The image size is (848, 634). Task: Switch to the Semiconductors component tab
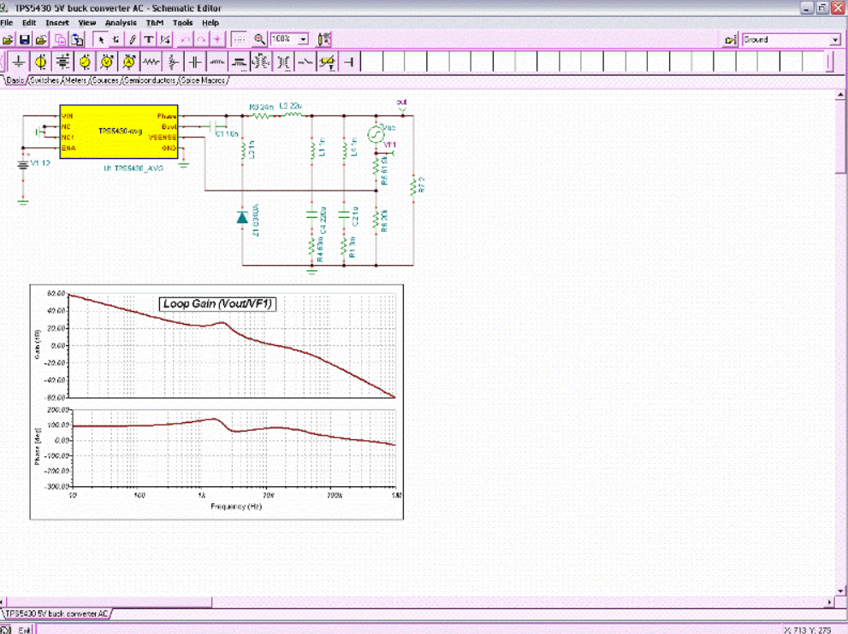point(149,80)
